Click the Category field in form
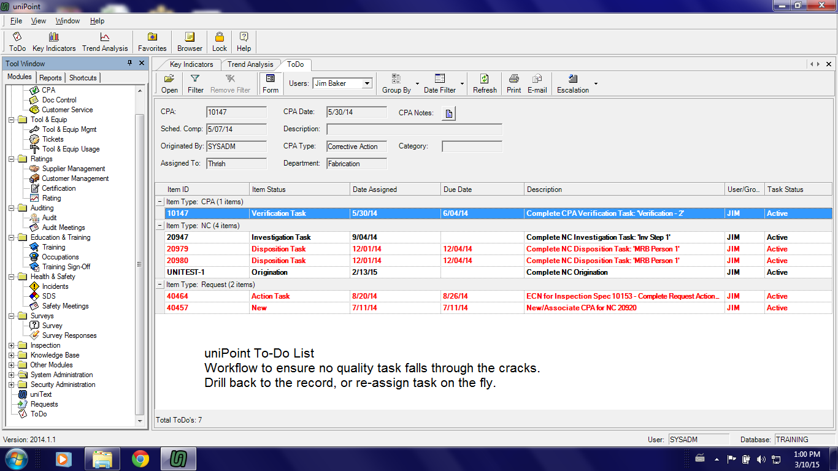 click(x=472, y=147)
